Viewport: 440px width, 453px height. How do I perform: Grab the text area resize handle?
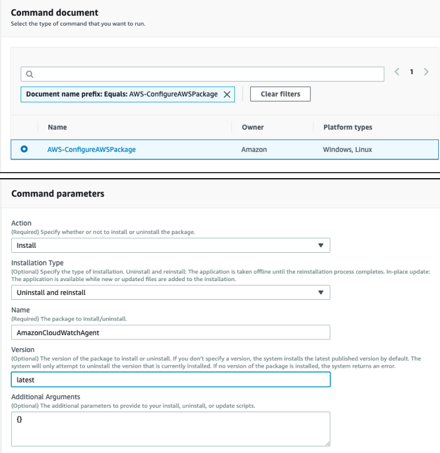[x=327, y=444]
